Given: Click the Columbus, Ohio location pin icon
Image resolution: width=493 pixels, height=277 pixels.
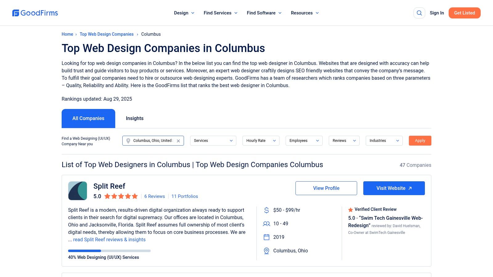Looking at the screenshot, I should coord(267,251).
